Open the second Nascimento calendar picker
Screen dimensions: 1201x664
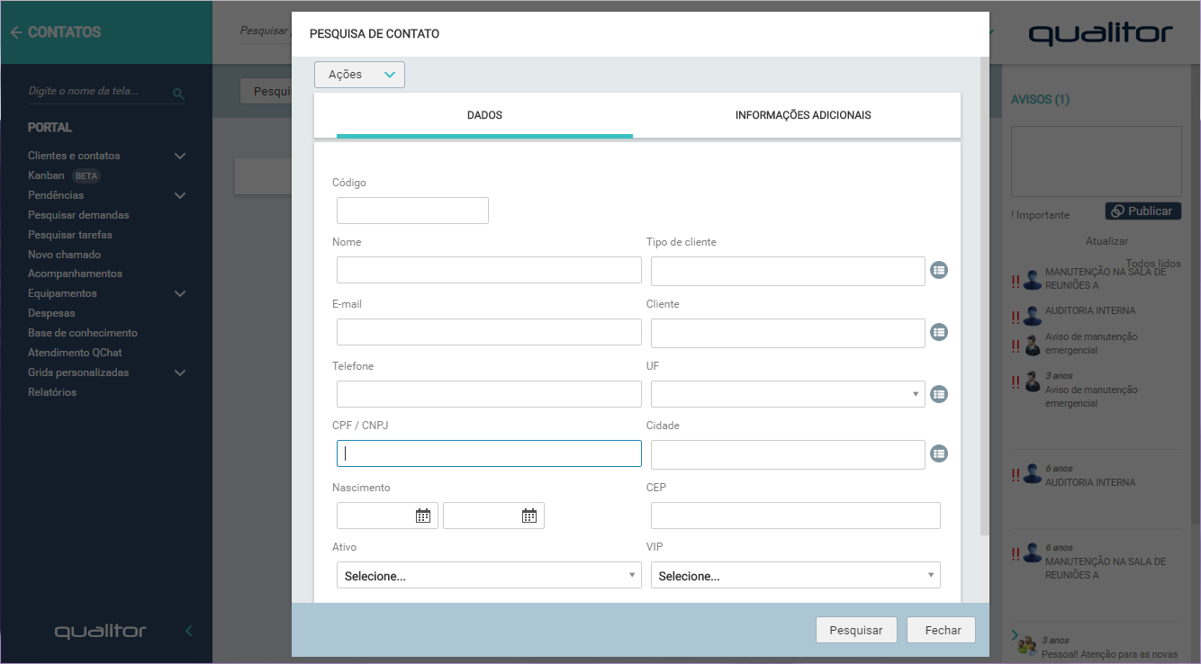tap(529, 516)
